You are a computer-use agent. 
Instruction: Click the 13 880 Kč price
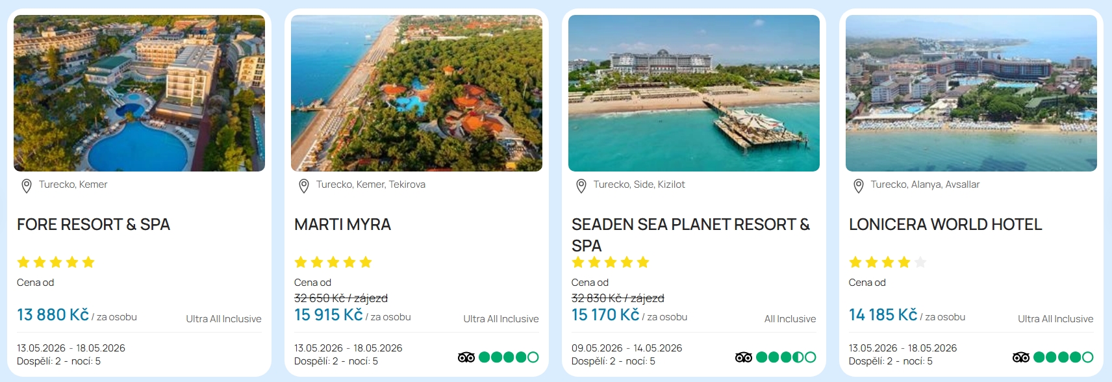pos(53,315)
